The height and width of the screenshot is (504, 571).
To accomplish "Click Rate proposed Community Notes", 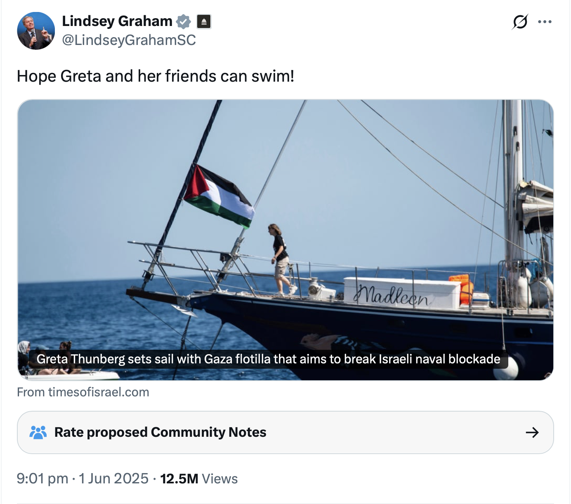I will [160, 432].
